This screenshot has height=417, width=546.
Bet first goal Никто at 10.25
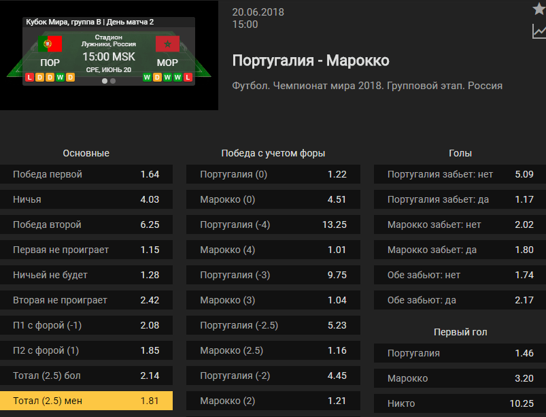[x=460, y=403]
